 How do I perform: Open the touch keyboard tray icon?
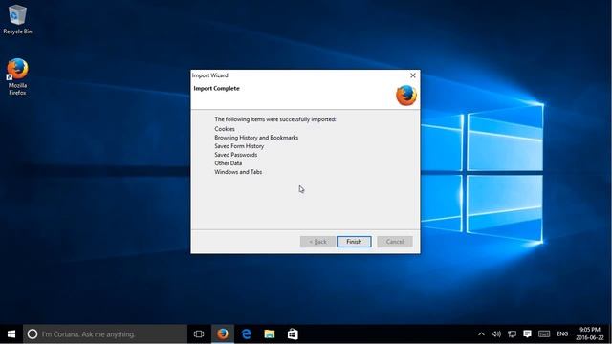pyautogui.click(x=544, y=334)
